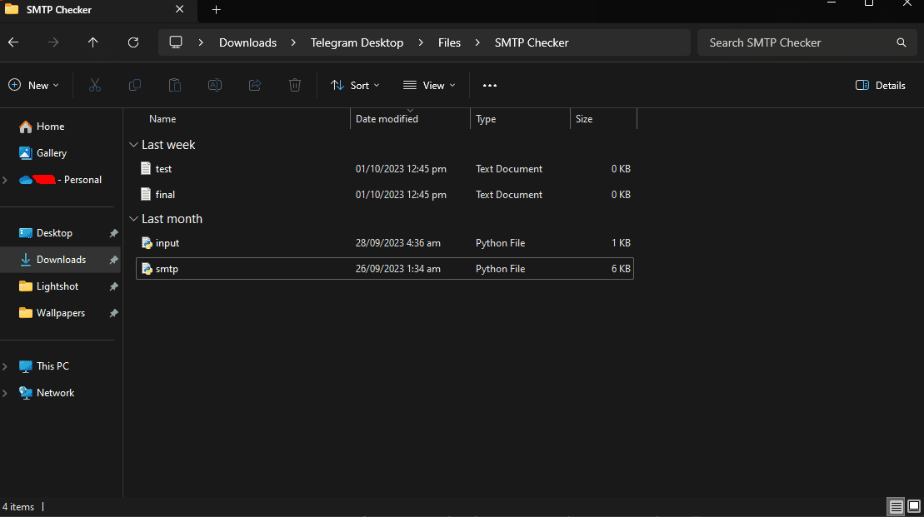Click the Delete trash icon
The image size is (924, 517).
pos(295,85)
